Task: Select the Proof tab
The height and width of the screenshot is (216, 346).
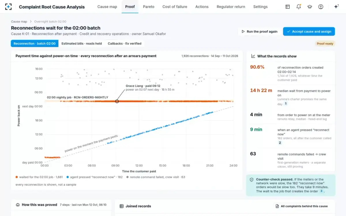Action: [130, 7]
